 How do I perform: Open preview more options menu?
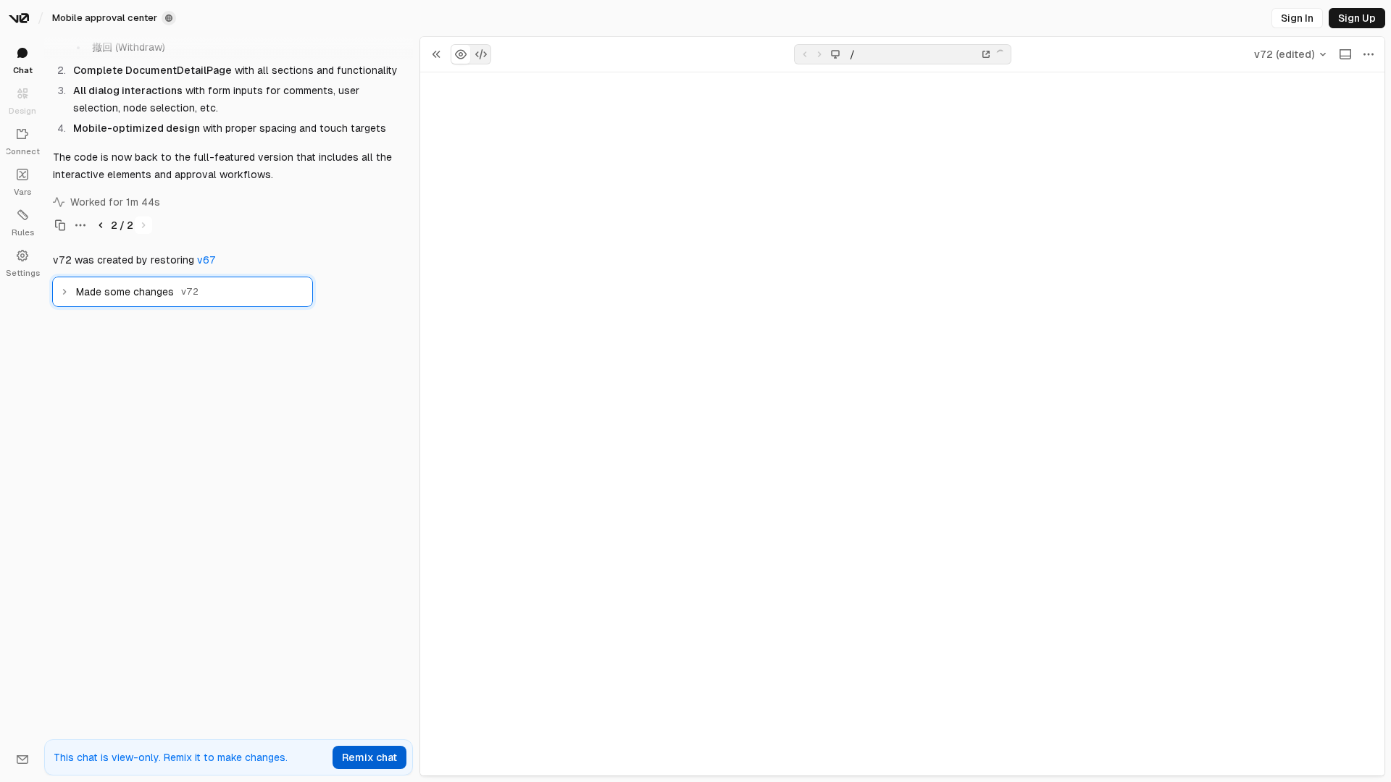1369,54
